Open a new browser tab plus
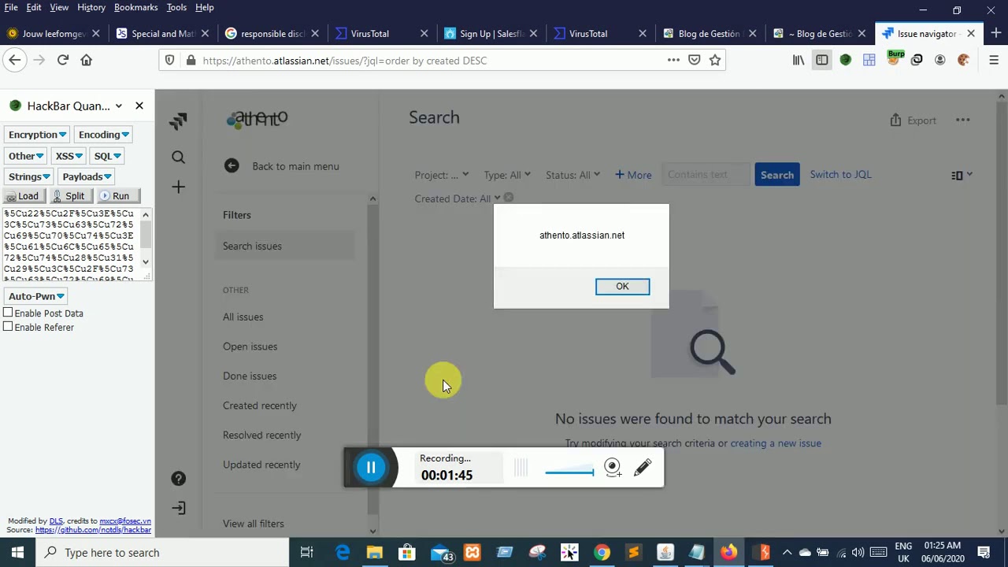The height and width of the screenshot is (567, 1008). 995,33
